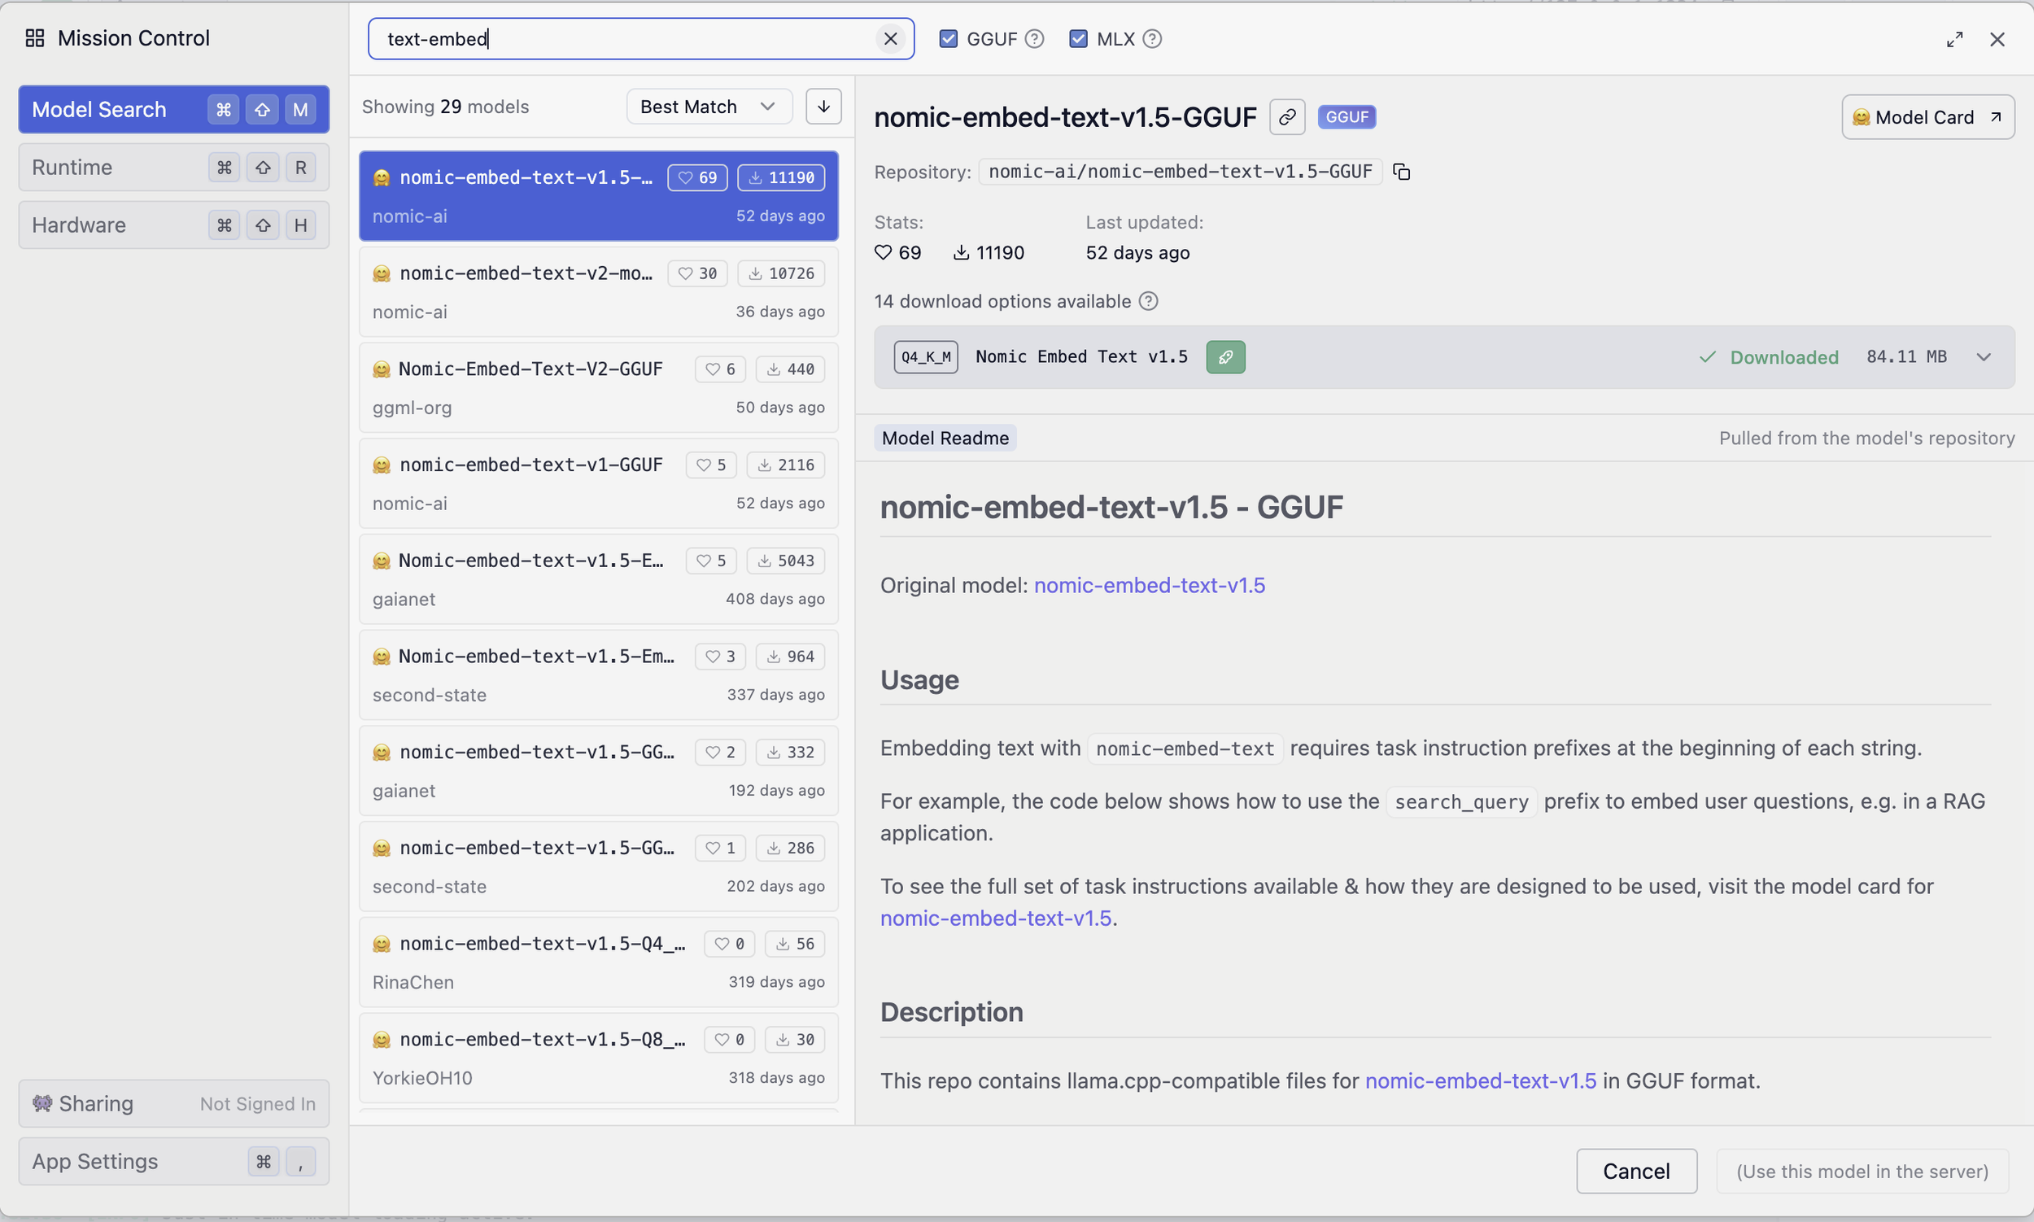Switch to the Hardware tab
Image resolution: width=2034 pixels, height=1222 pixels.
click(x=174, y=225)
